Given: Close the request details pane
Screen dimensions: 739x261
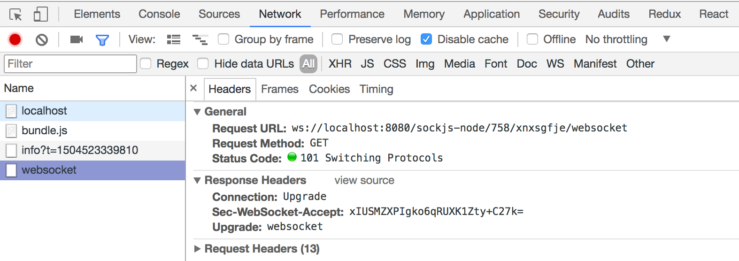Looking at the screenshot, I should 193,88.
